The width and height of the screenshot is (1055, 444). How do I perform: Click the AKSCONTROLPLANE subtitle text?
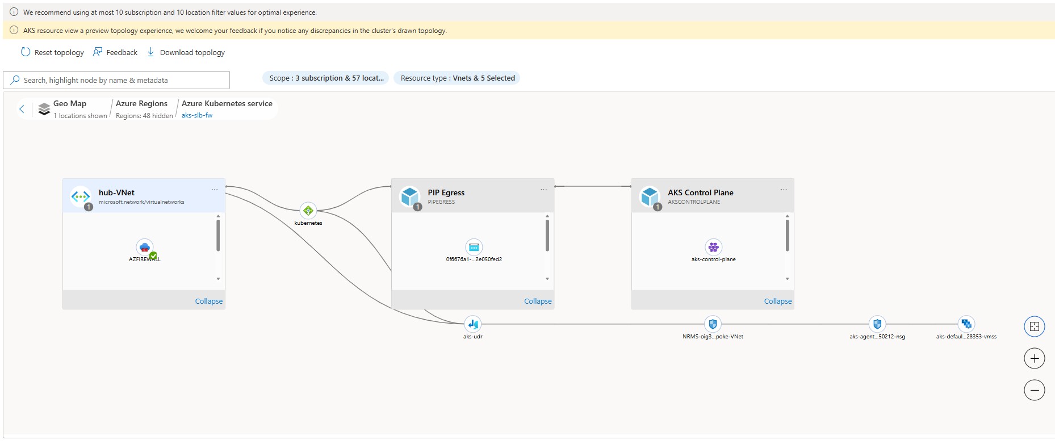click(x=694, y=202)
